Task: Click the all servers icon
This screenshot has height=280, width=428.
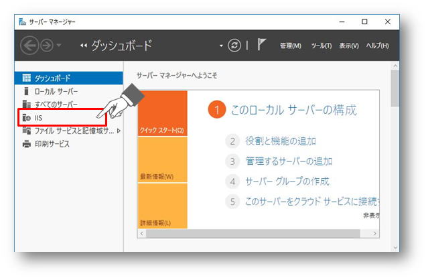Action: (27, 104)
